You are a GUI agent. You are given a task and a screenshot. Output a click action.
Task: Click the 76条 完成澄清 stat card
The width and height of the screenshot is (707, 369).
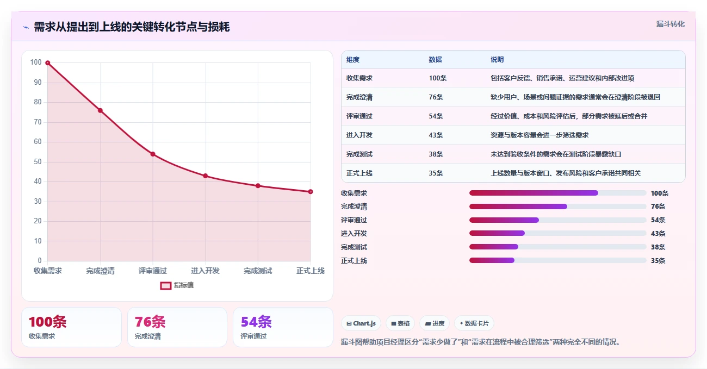click(x=177, y=327)
